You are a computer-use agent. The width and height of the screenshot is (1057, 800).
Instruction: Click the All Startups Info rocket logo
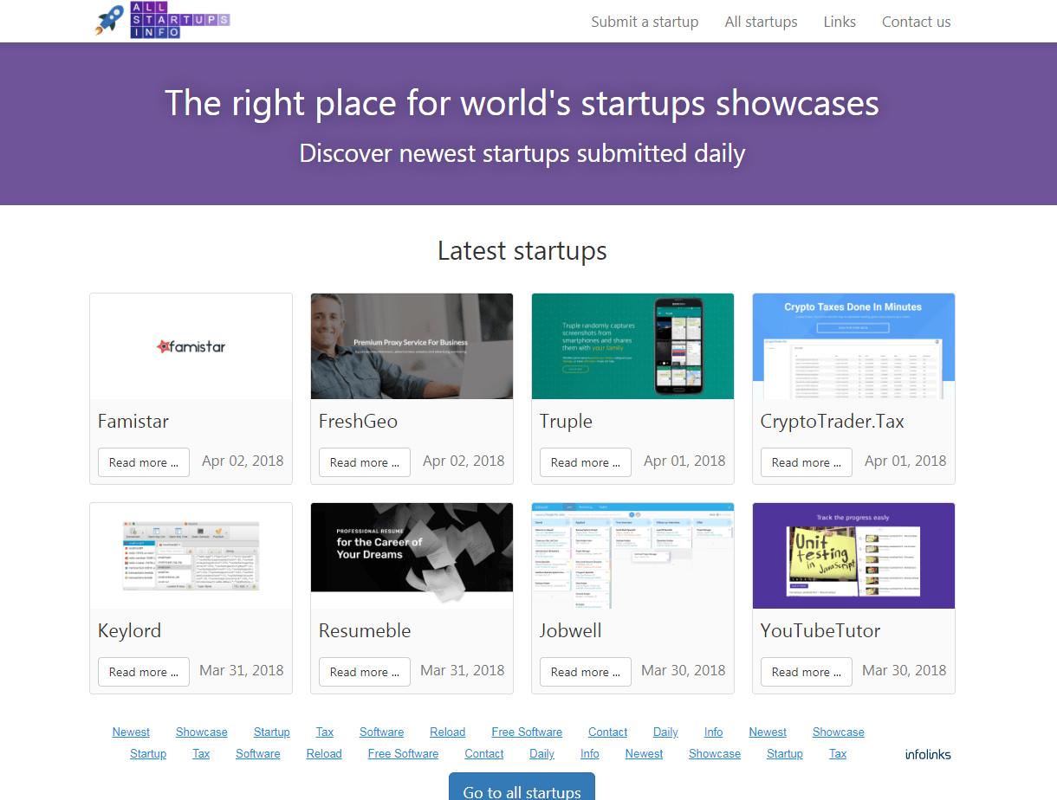click(162, 21)
